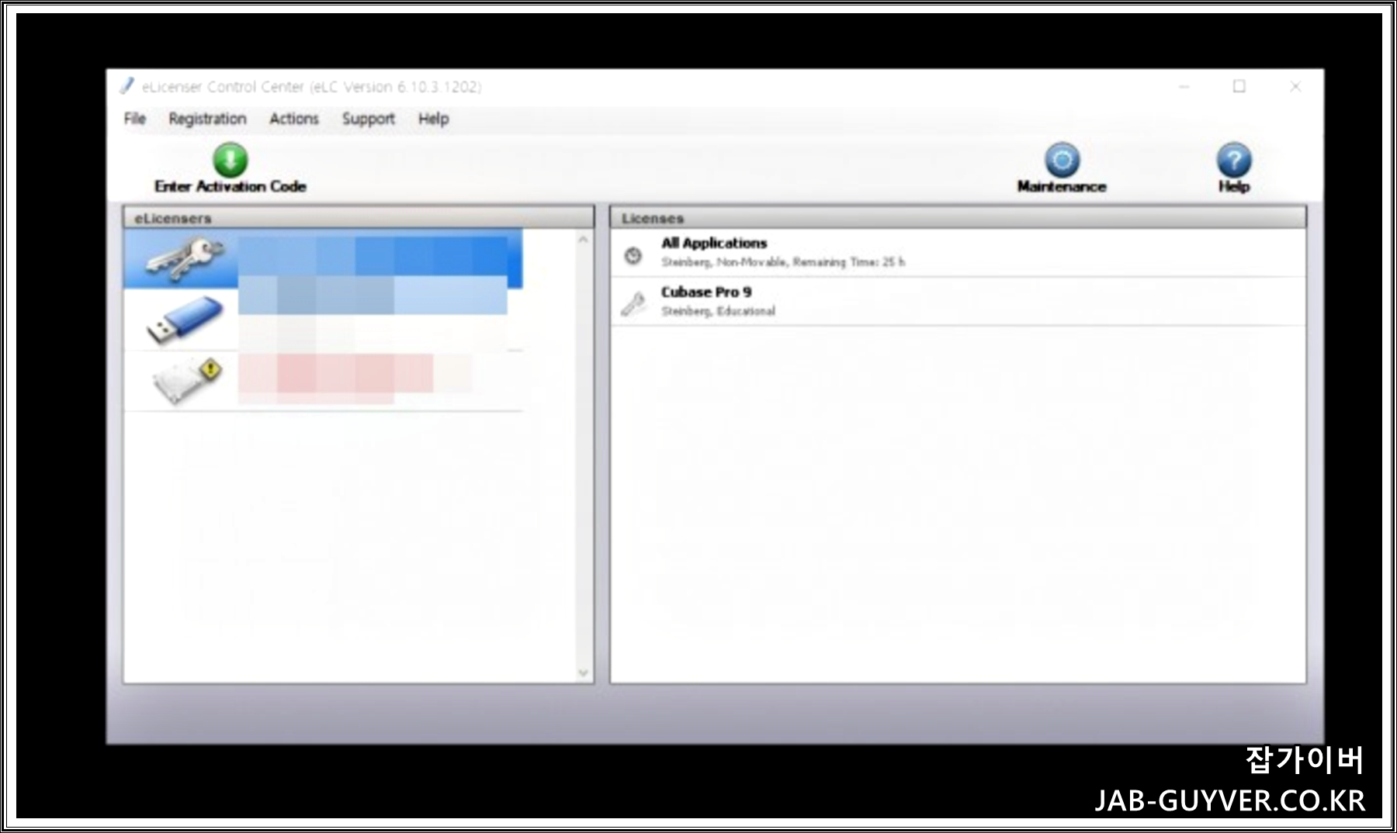Click the clock icon beside All Applications
This screenshot has width=1397, height=833.
pos(633,255)
